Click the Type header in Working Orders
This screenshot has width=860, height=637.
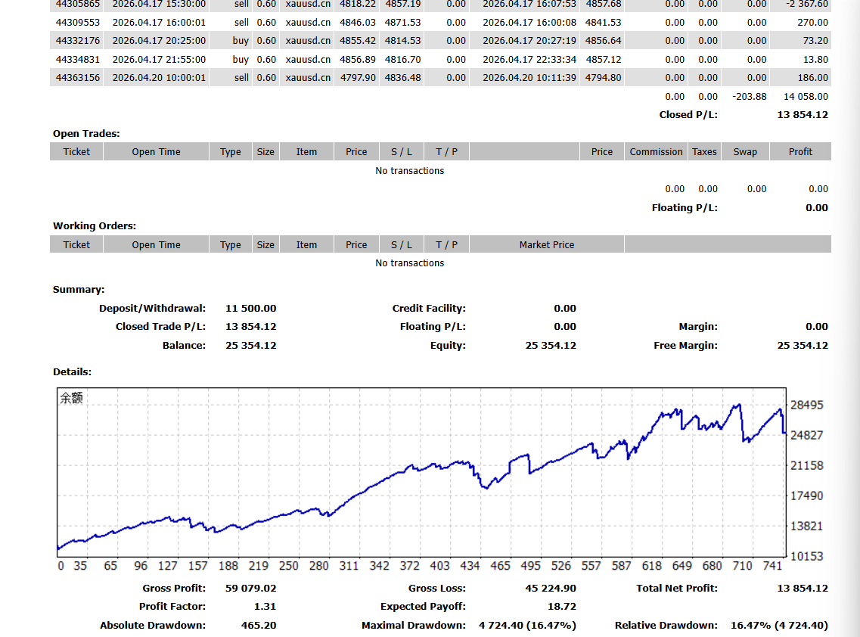click(231, 244)
